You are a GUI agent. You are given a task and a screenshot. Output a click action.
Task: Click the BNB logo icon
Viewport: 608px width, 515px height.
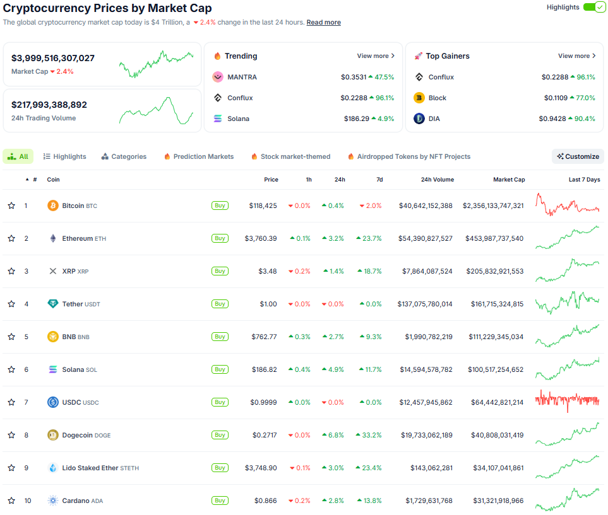tap(53, 337)
